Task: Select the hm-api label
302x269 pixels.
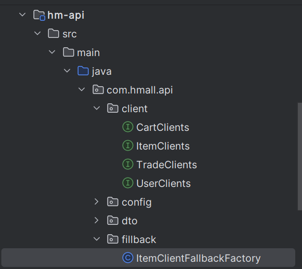Action: 66,15
